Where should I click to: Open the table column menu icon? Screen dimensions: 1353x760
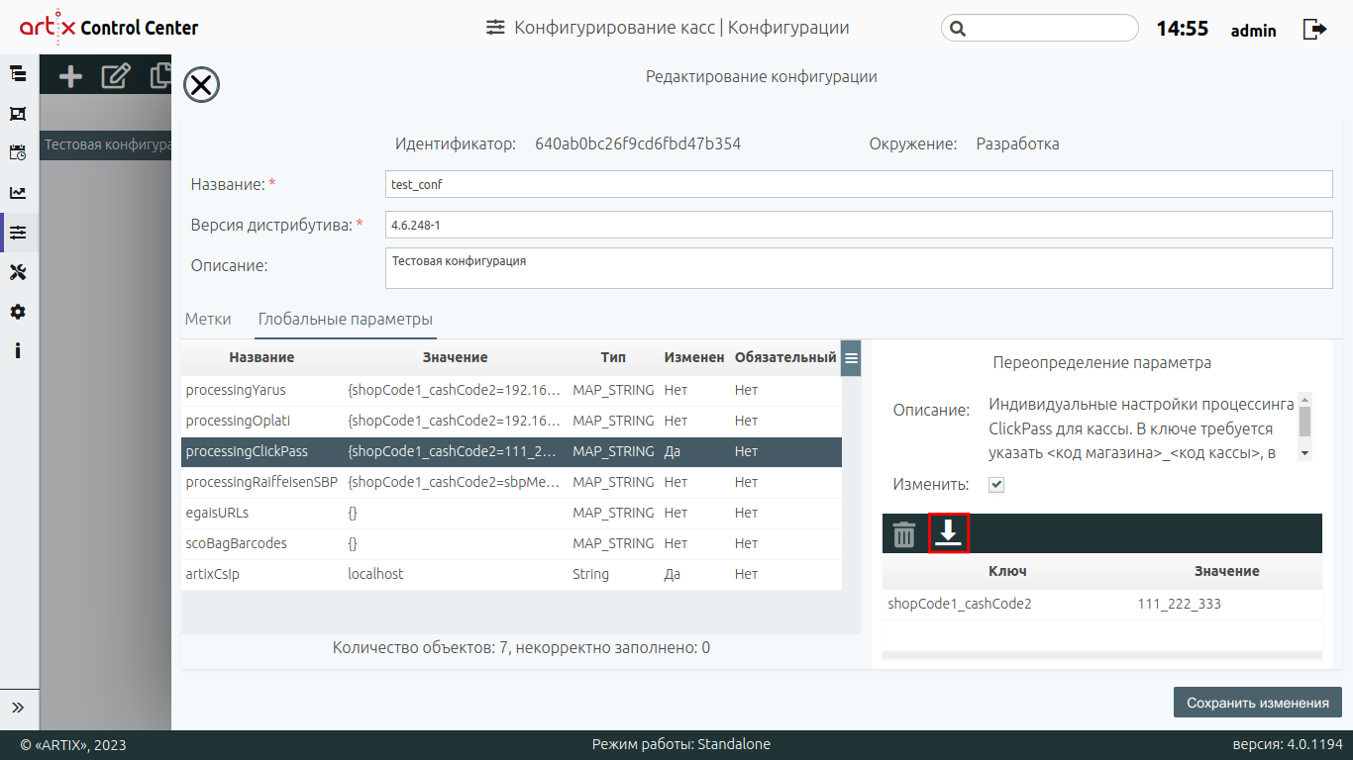click(851, 357)
